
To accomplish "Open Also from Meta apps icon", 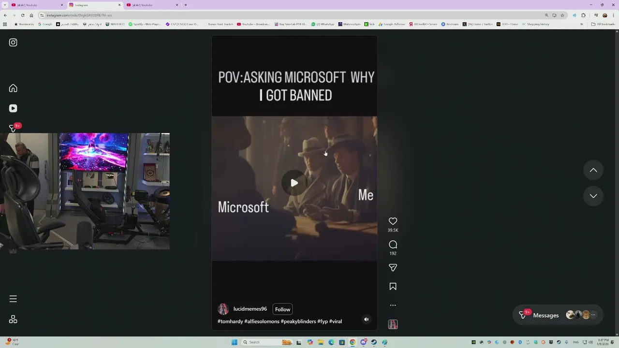I will point(13,319).
